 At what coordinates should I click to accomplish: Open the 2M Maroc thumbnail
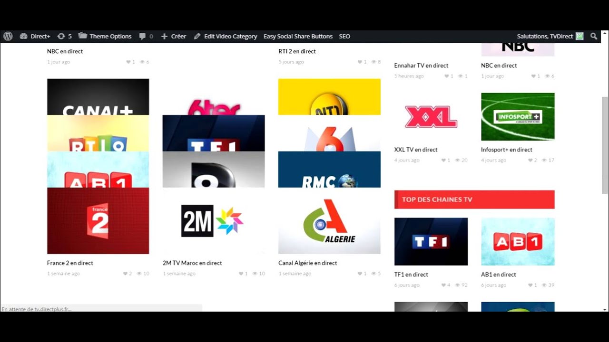point(214,221)
